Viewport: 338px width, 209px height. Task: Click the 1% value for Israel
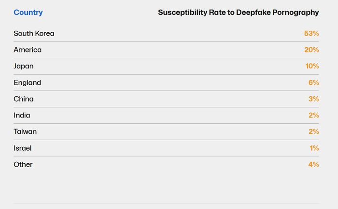tap(314, 148)
